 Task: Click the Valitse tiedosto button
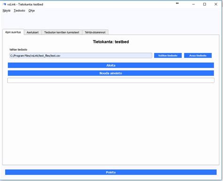(168, 55)
